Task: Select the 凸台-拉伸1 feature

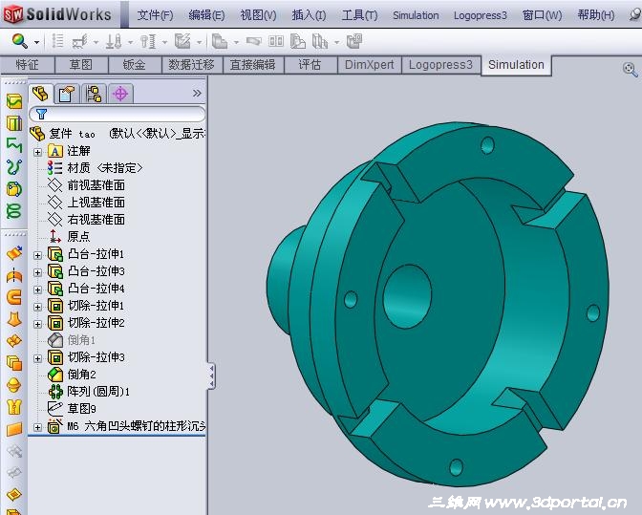Action: point(96,254)
